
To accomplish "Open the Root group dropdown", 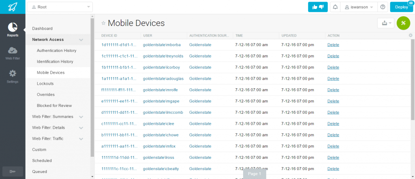I will click(60, 7).
